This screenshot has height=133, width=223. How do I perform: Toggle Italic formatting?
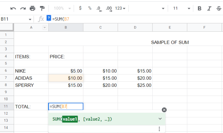209,8
